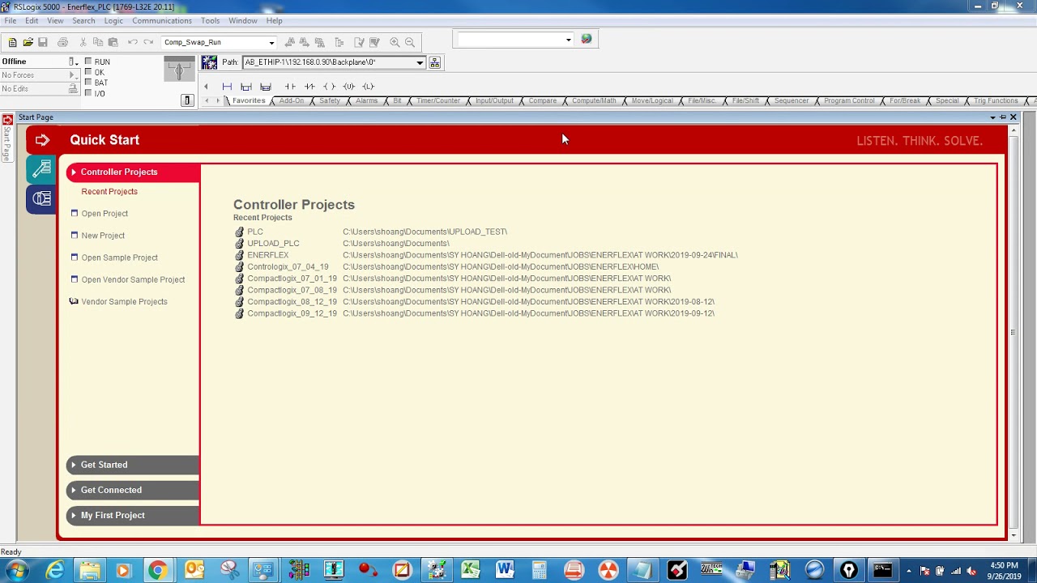Expand the My First Project section
The image size is (1037, 583).
(133, 515)
